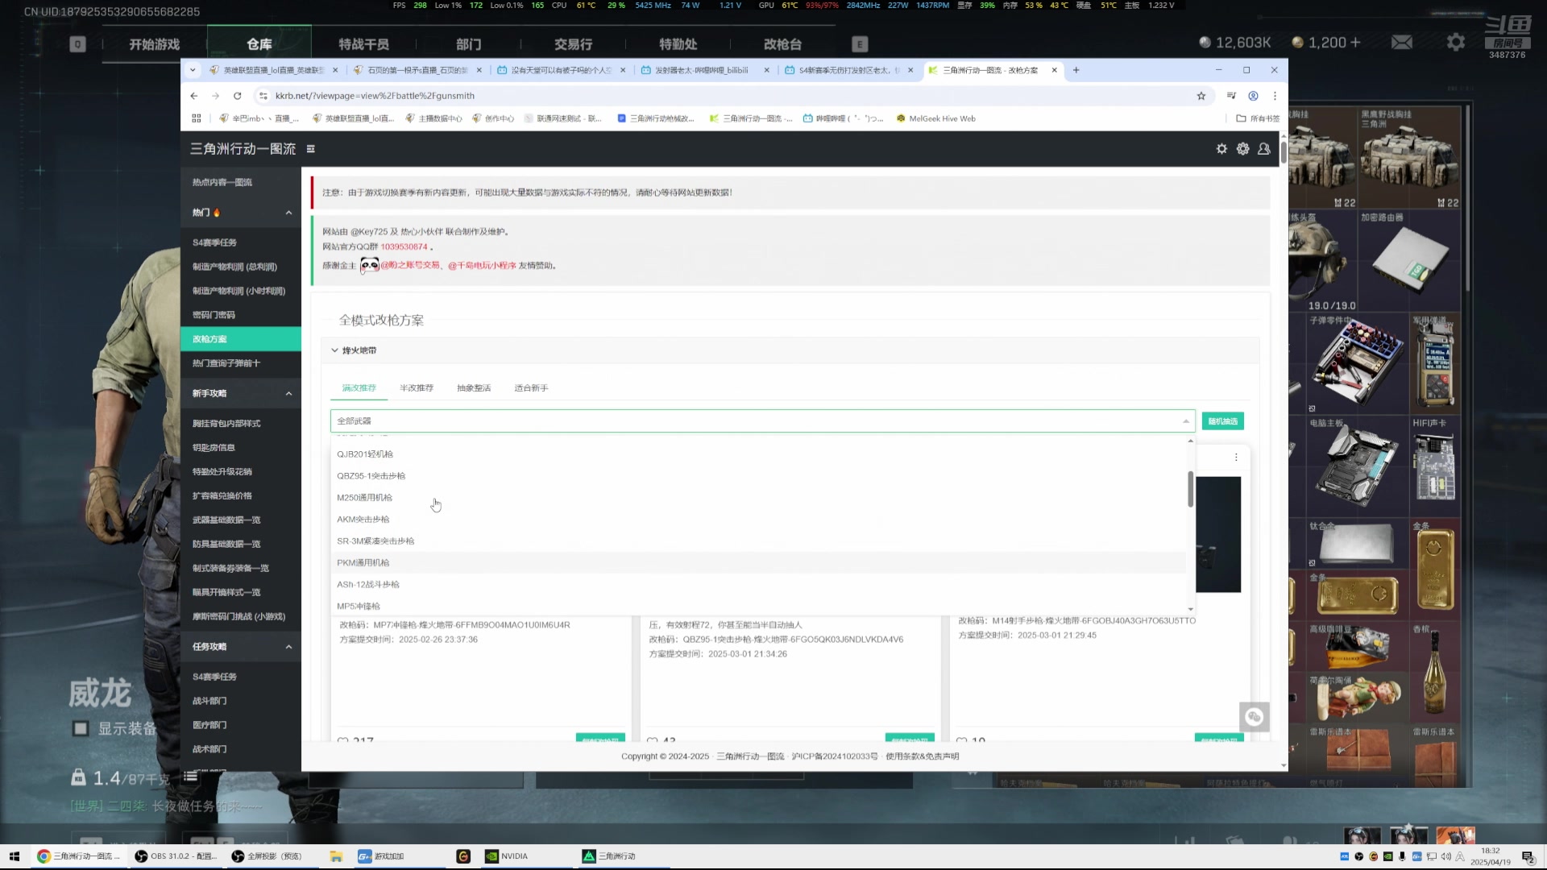The height and width of the screenshot is (870, 1547).
Task: Collapse the 新手攻略 sidebar section
Action: [x=288, y=394]
